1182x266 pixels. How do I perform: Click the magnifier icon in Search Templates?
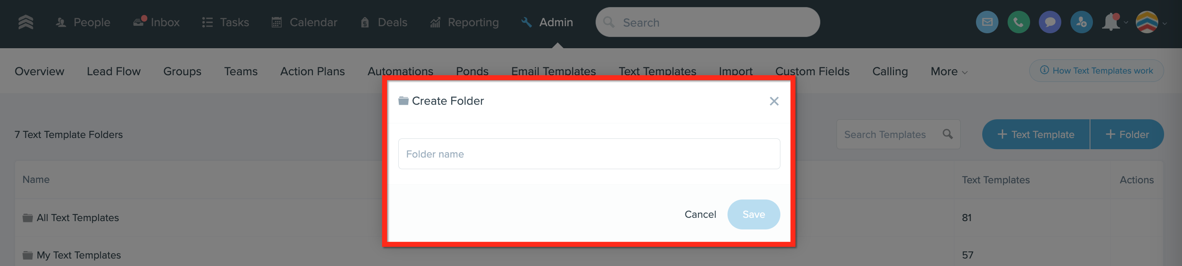tap(947, 134)
